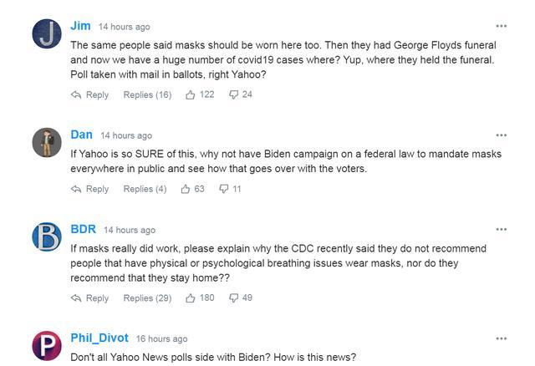Open more options menu for BDR's comment

(x=501, y=230)
